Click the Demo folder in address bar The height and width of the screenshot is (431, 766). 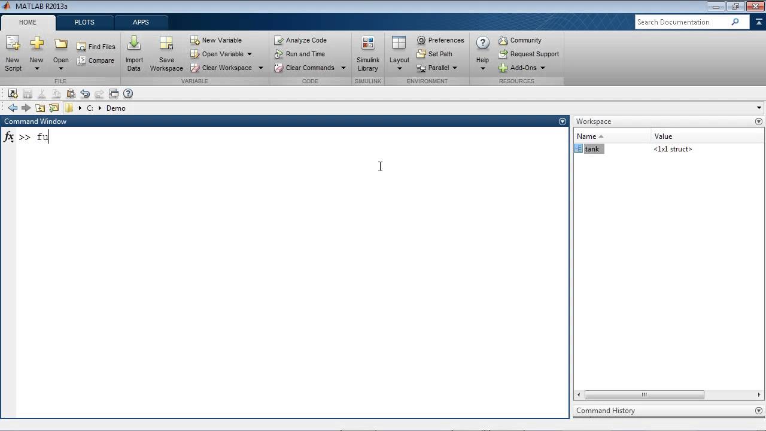[x=116, y=108]
